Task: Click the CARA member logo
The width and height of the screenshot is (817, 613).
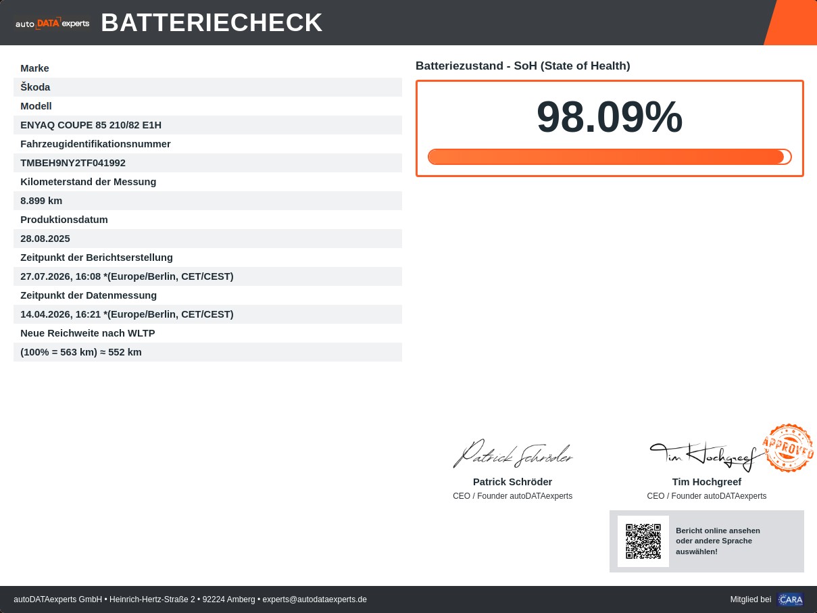Action: 791,599
